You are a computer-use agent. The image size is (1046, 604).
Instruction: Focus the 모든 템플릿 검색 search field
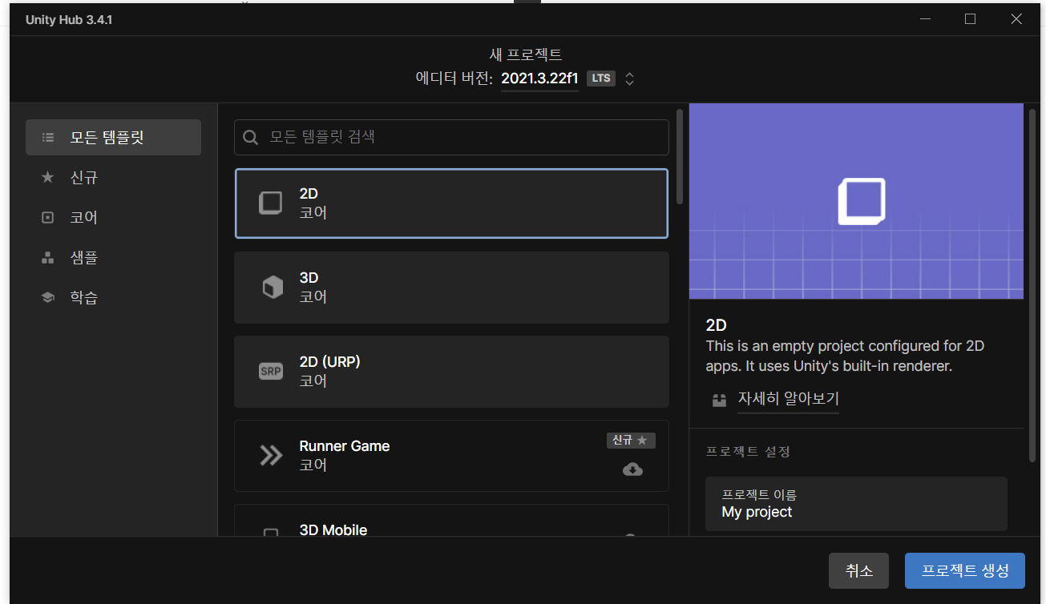(451, 137)
